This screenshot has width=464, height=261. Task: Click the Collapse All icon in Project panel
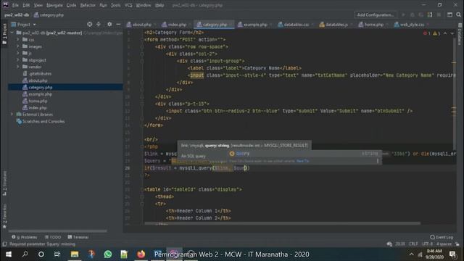point(99,24)
